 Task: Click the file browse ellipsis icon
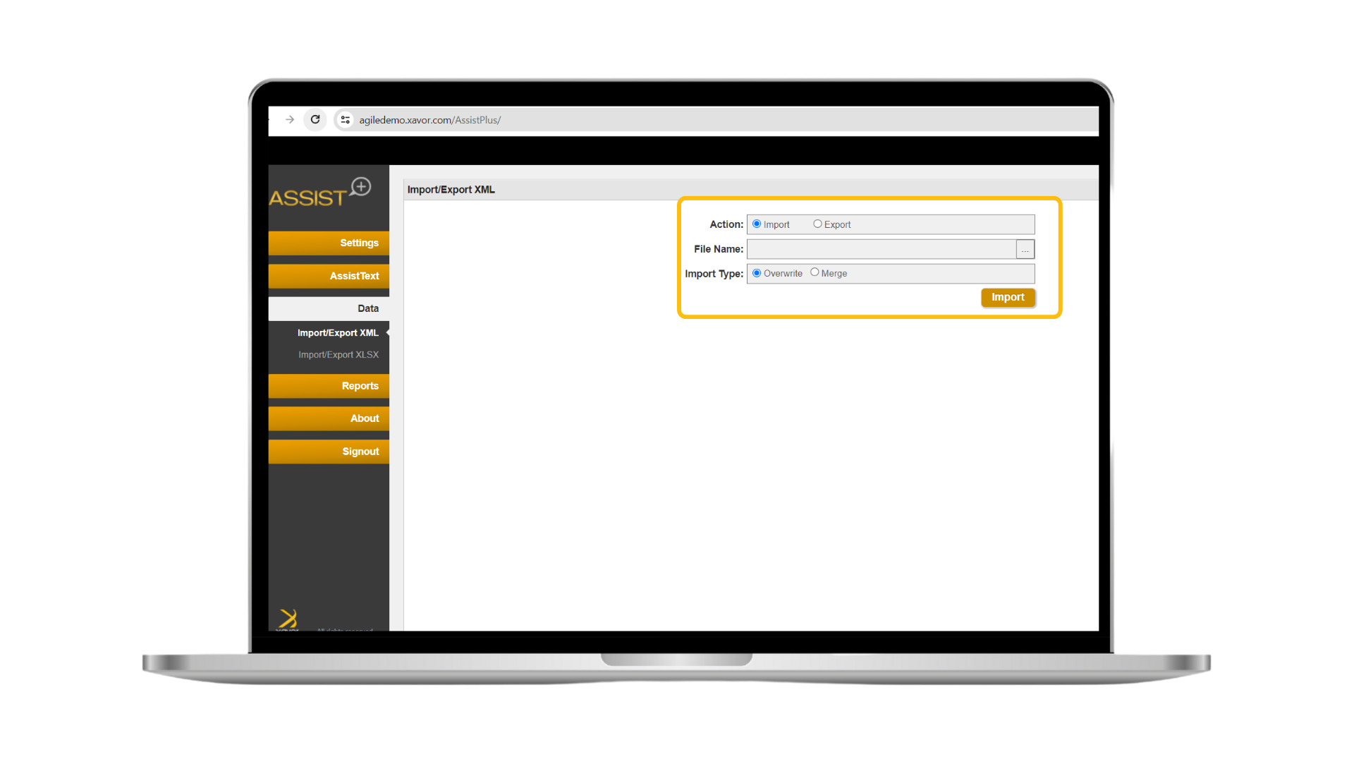tap(1025, 249)
